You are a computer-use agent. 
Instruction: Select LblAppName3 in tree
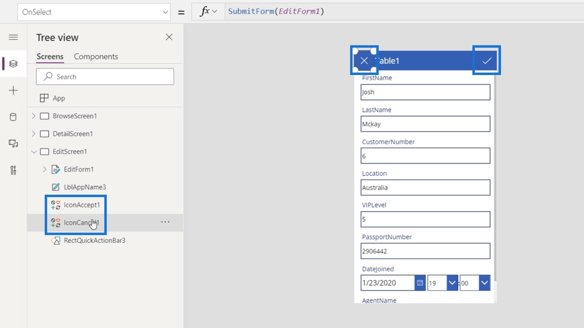point(85,187)
